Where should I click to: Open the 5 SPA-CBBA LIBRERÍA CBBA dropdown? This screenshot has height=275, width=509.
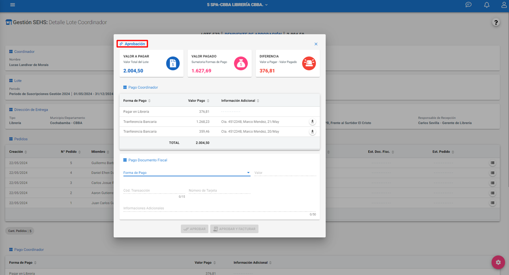pyautogui.click(x=237, y=5)
